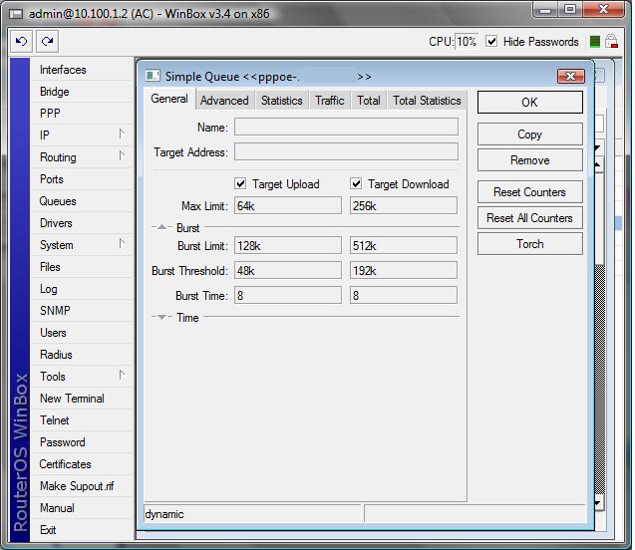This screenshot has width=635, height=550.
Task: Open Users from the sidebar
Action: pyautogui.click(x=82, y=332)
